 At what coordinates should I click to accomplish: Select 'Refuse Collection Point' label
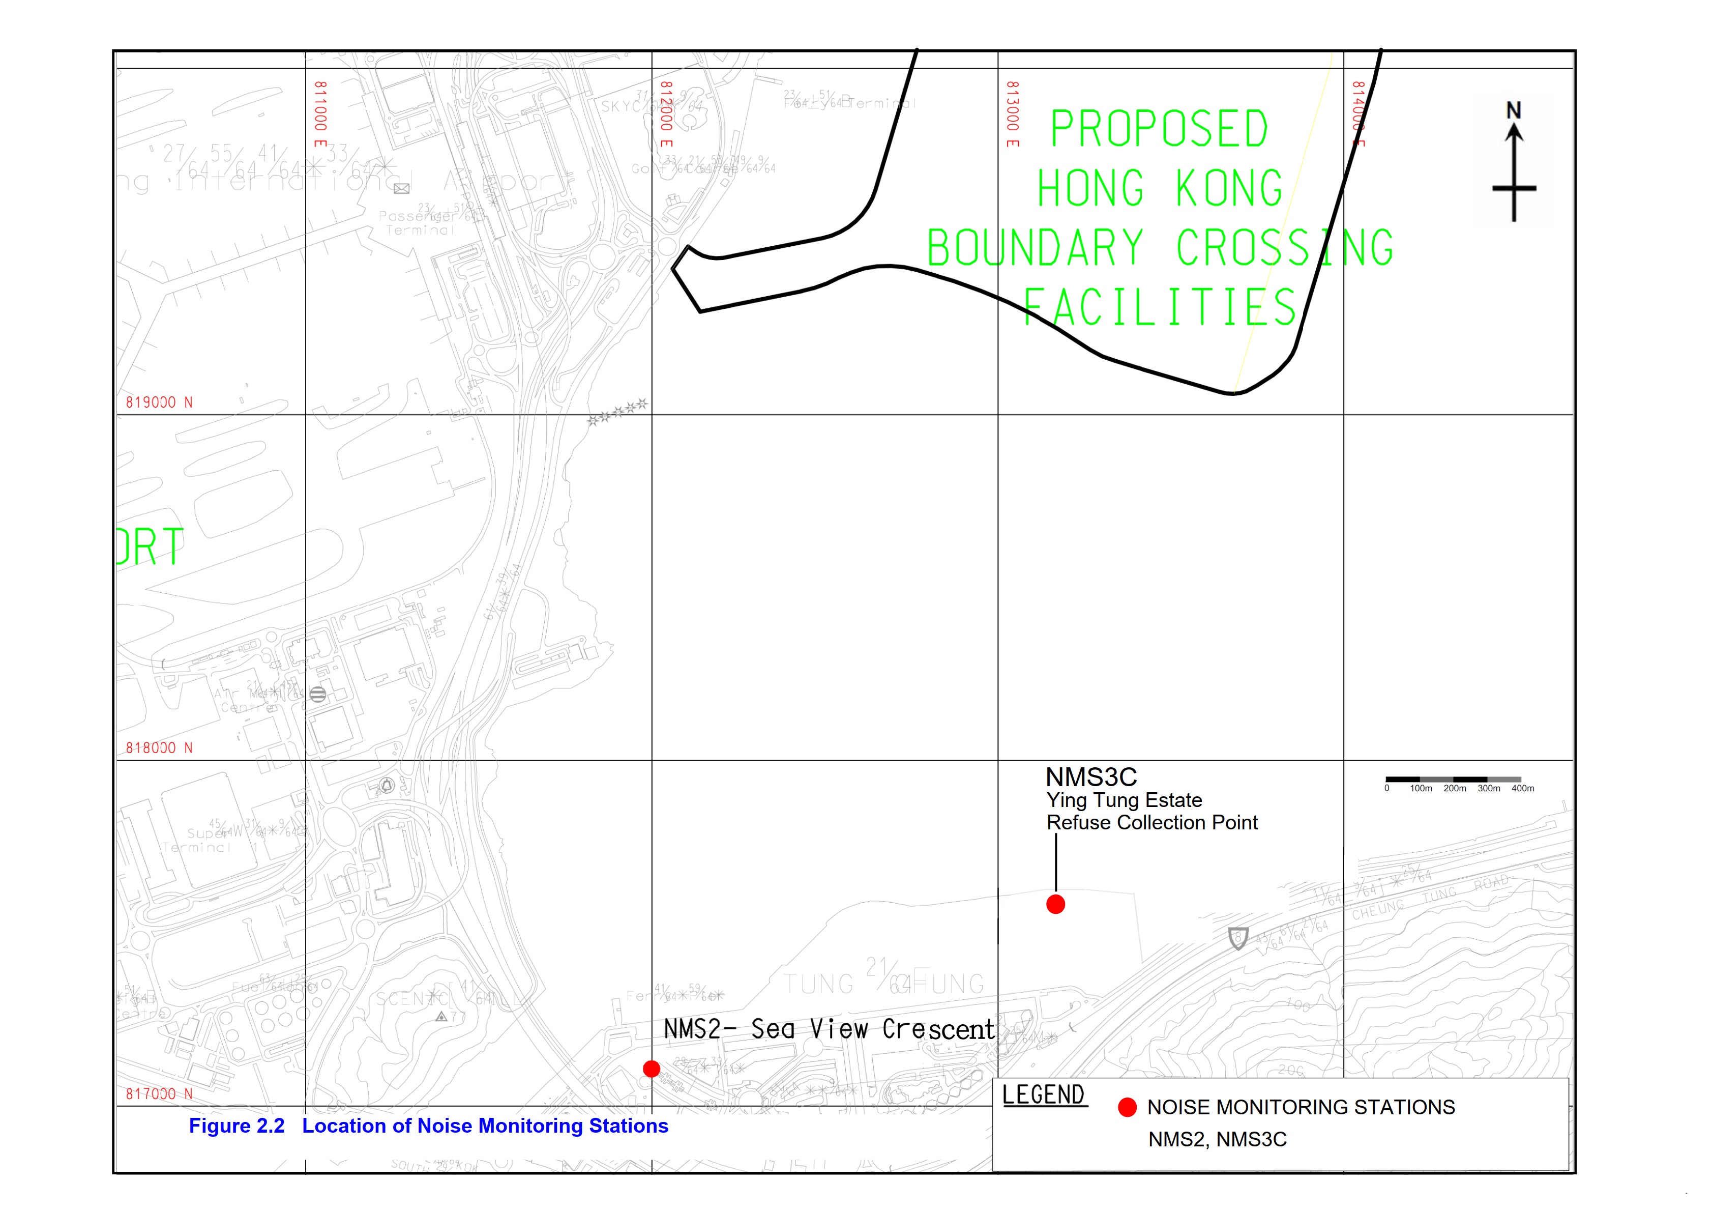coord(1152,822)
